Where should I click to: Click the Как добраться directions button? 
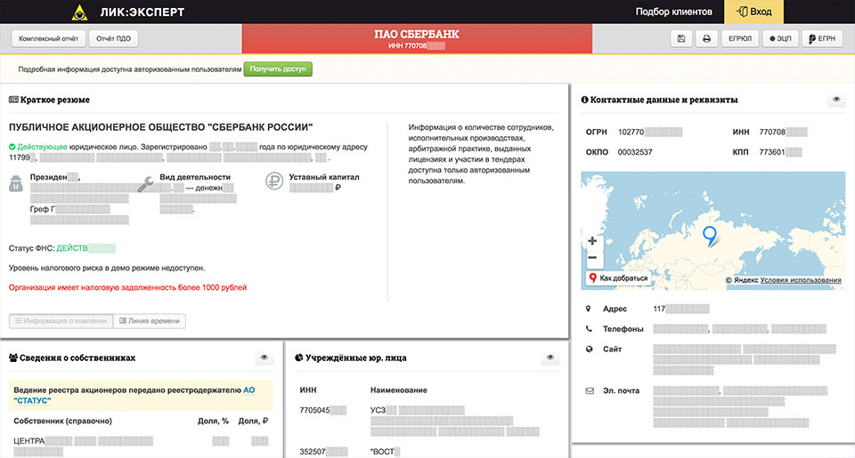click(618, 278)
